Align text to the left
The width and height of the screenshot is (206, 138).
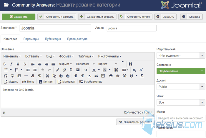point(33,64)
